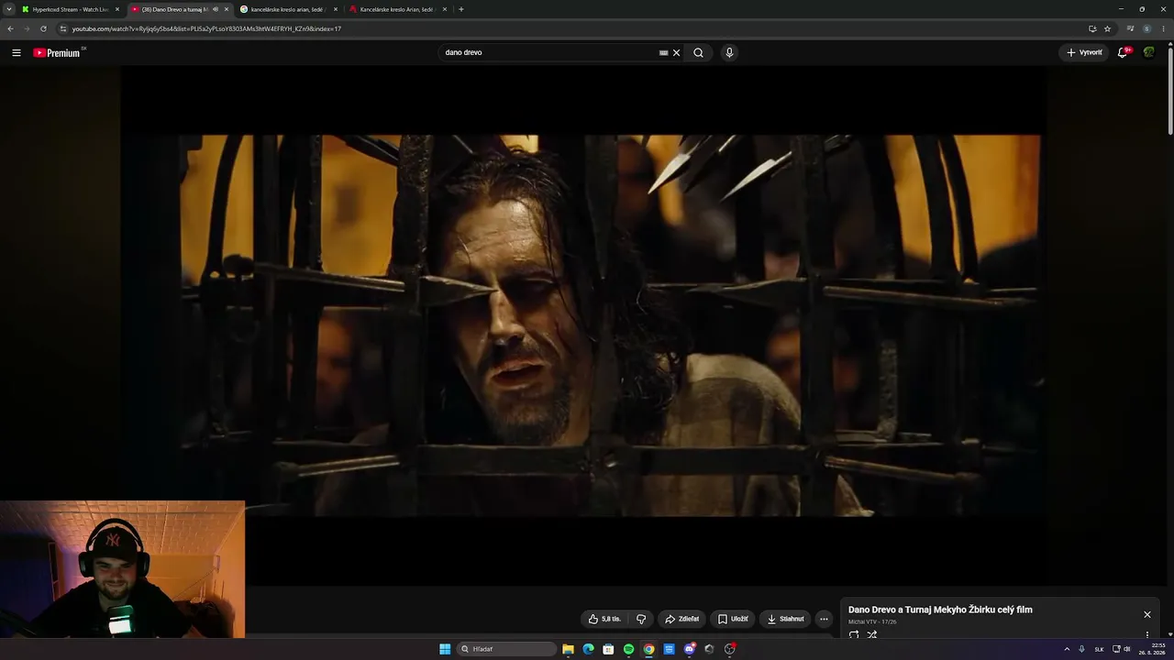Expand the hidden system tray icons
Image resolution: width=1174 pixels, height=660 pixels.
pyautogui.click(x=1067, y=649)
